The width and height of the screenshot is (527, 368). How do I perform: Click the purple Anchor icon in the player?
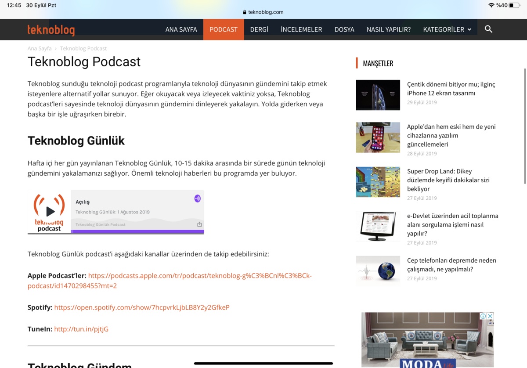[198, 198]
